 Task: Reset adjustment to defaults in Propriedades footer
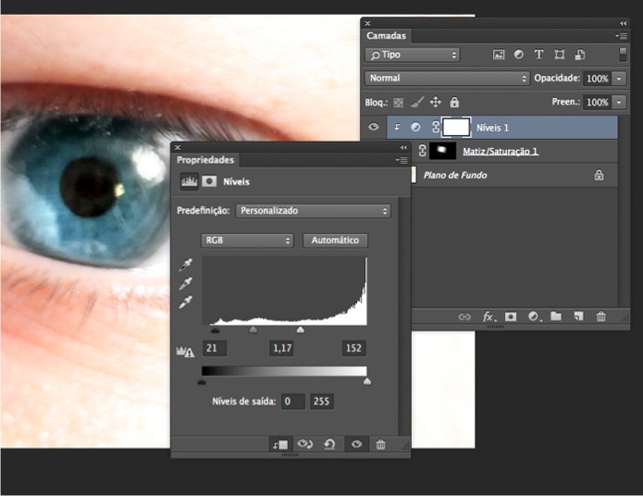point(329,445)
